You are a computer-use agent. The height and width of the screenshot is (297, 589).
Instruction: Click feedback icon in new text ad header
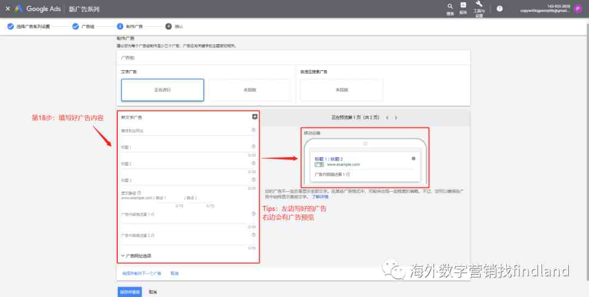(x=255, y=117)
